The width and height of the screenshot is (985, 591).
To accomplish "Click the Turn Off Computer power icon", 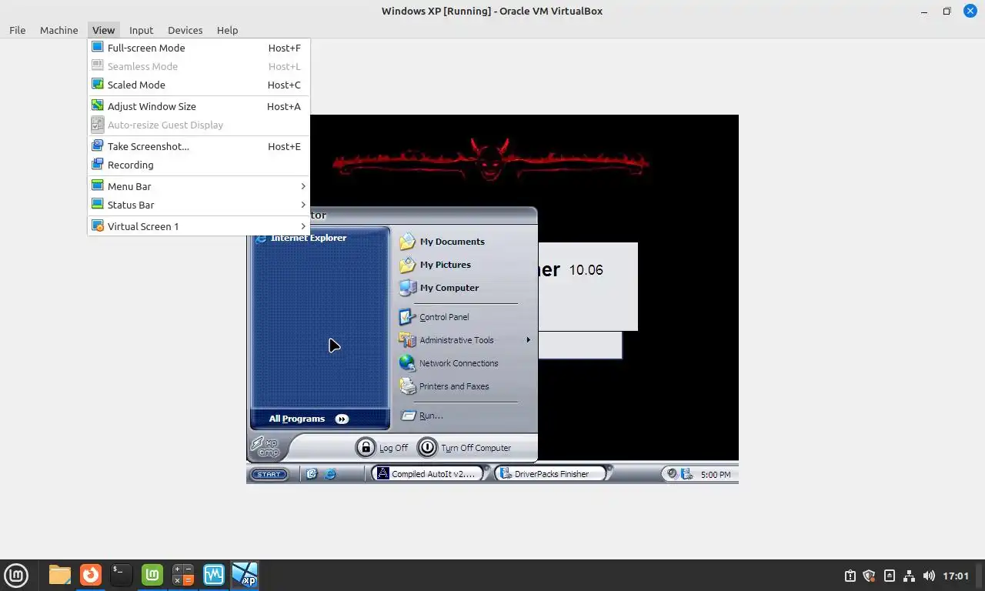I will (x=427, y=447).
